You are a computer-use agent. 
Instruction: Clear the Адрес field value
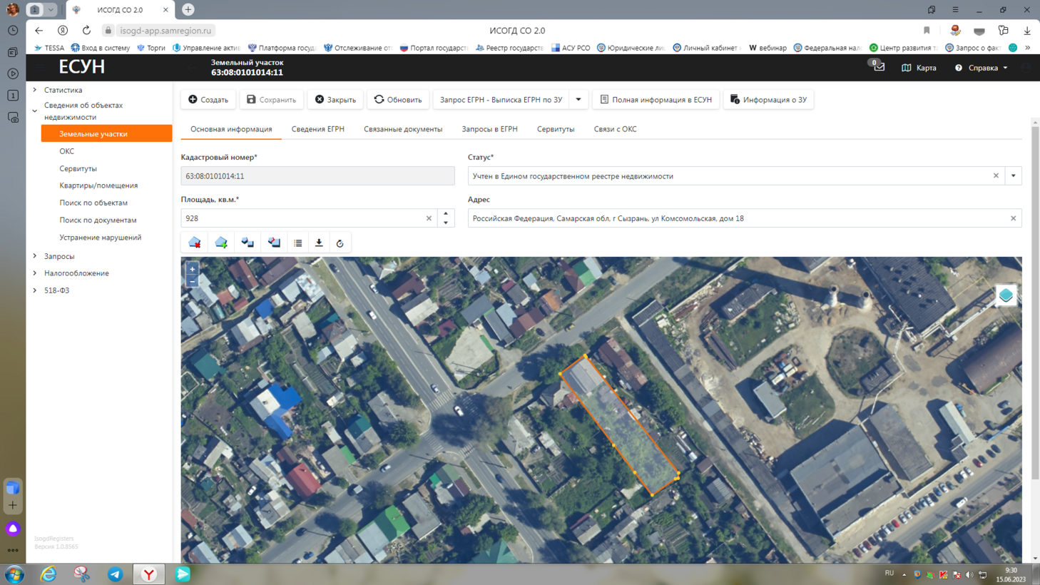tap(1013, 218)
